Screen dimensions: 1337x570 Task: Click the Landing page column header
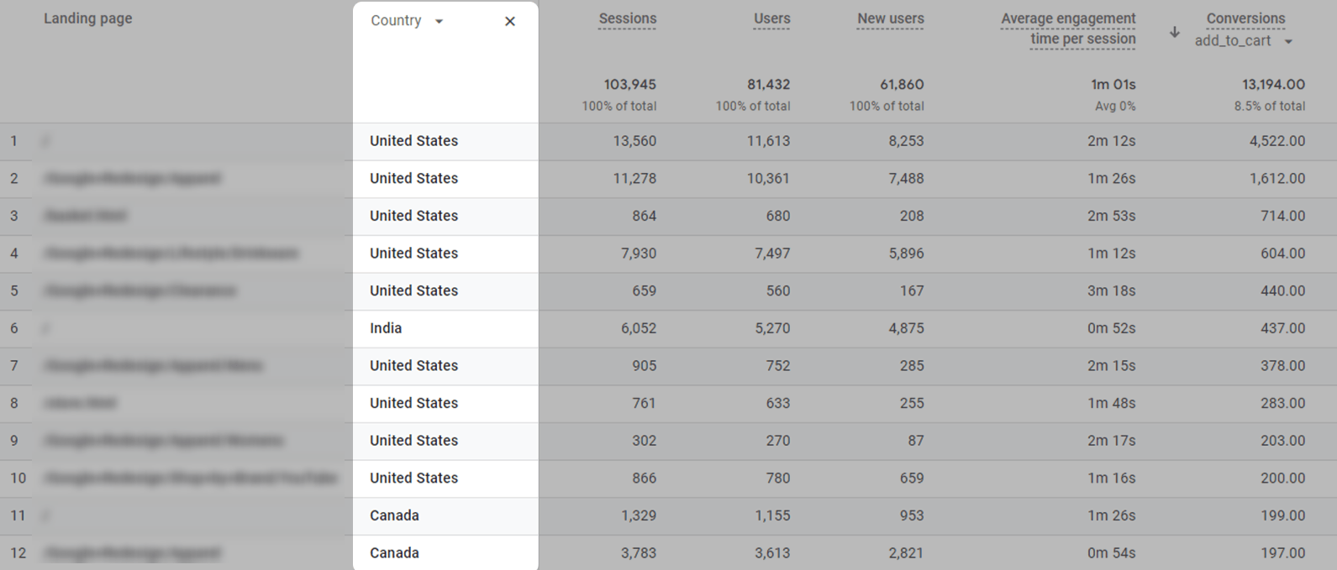[88, 18]
